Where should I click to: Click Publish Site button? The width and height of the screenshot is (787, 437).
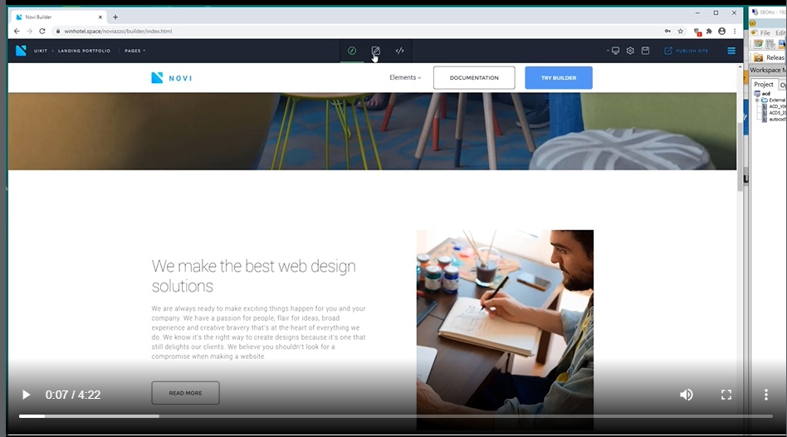(x=686, y=51)
